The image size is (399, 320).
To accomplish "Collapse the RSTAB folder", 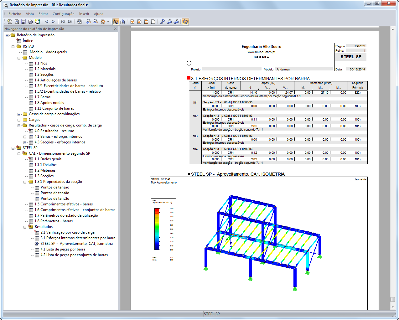I will pos(13,46).
